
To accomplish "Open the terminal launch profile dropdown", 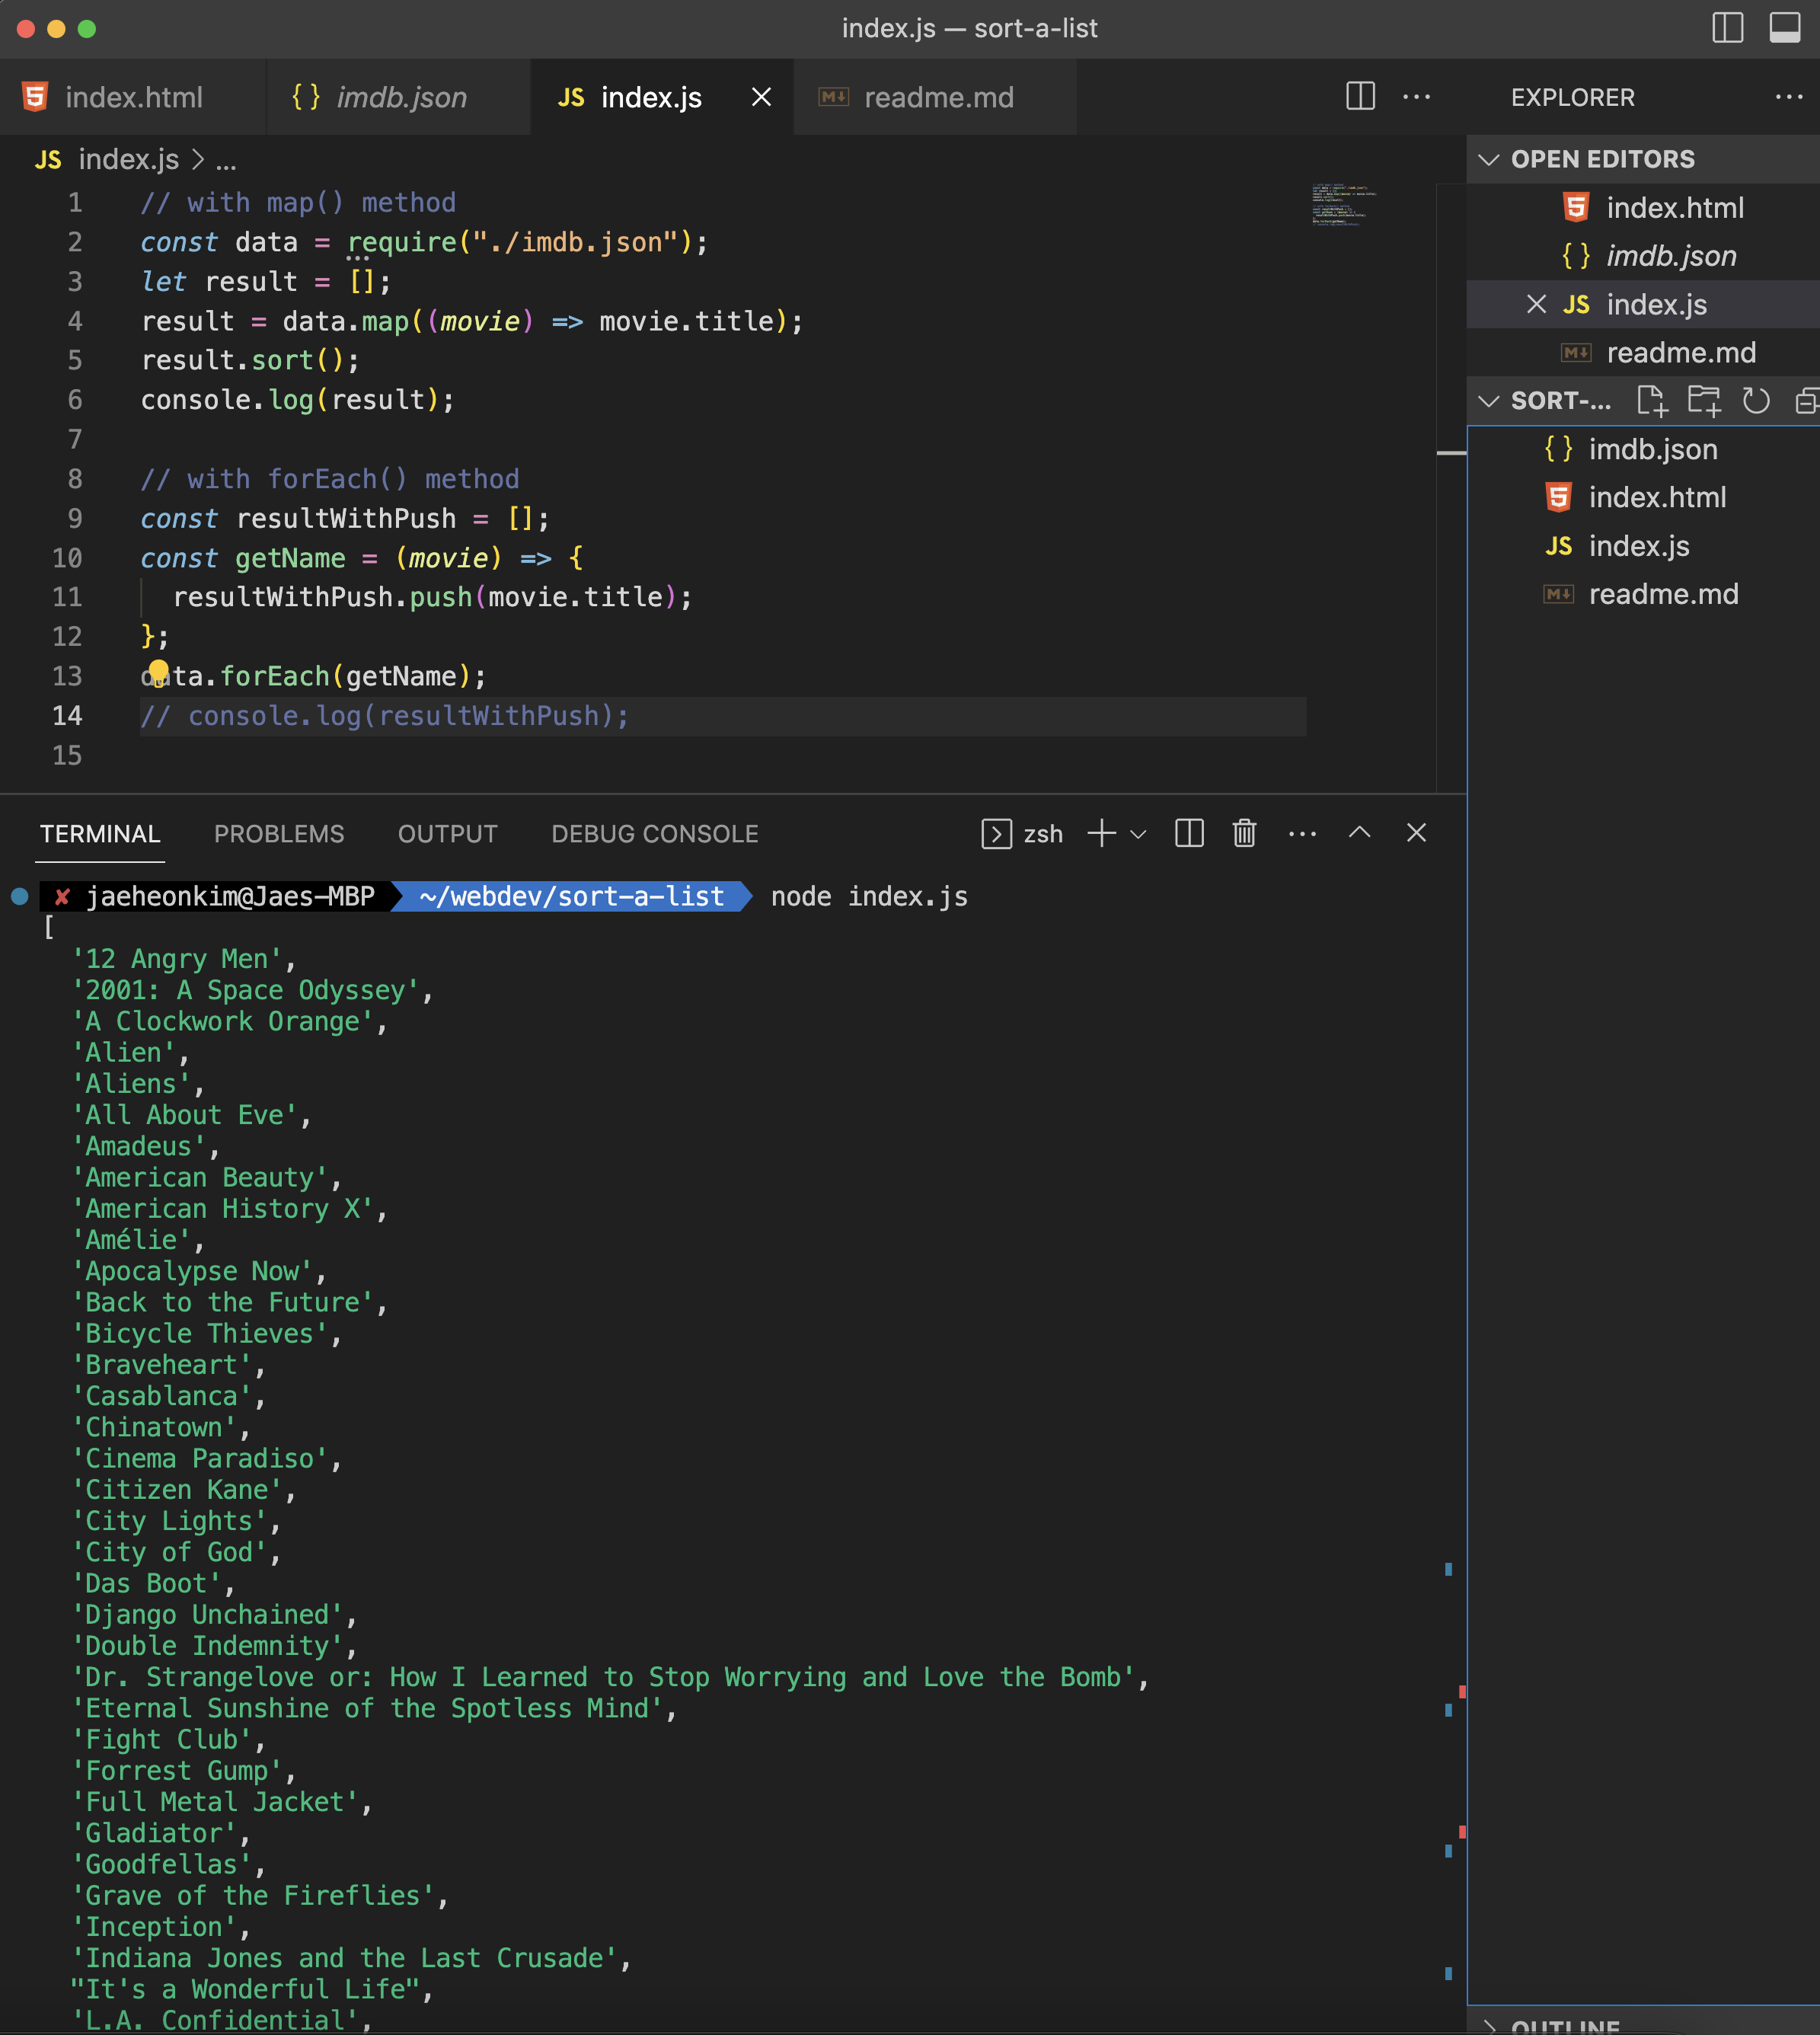I will (1138, 834).
